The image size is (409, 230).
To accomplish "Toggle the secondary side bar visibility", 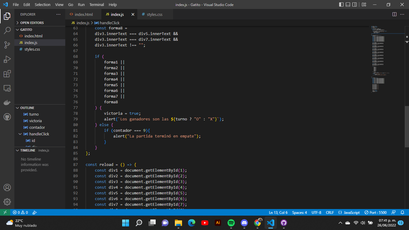I will (x=355, y=4).
